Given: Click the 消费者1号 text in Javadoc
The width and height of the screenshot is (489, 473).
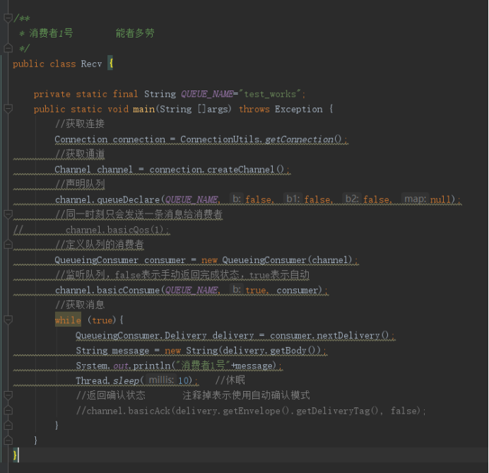Looking at the screenshot, I should point(51,33).
